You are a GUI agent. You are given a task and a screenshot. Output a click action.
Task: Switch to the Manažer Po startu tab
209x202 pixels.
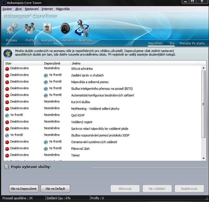[192, 43]
